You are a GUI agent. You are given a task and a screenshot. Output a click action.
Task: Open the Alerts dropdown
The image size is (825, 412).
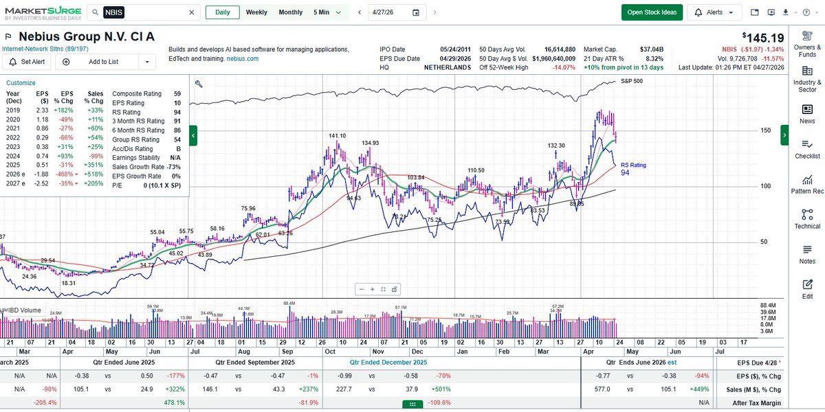pyautogui.click(x=714, y=12)
